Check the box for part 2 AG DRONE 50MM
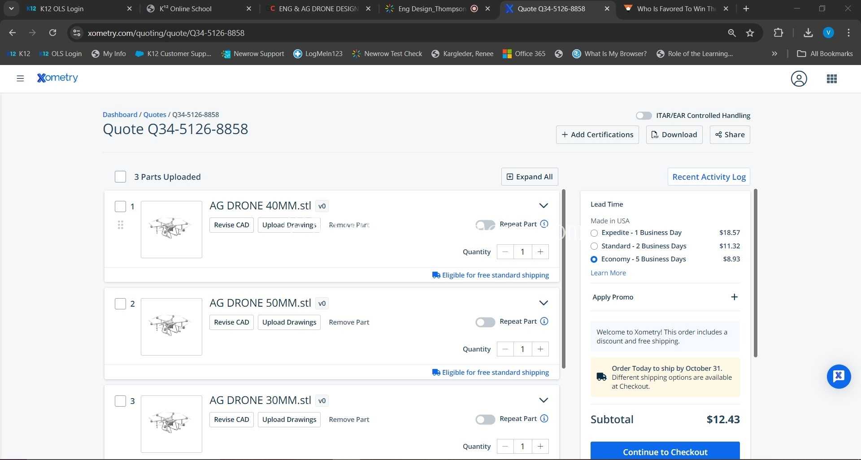Viewport: 861px width, 460px height. pos(120,304)
